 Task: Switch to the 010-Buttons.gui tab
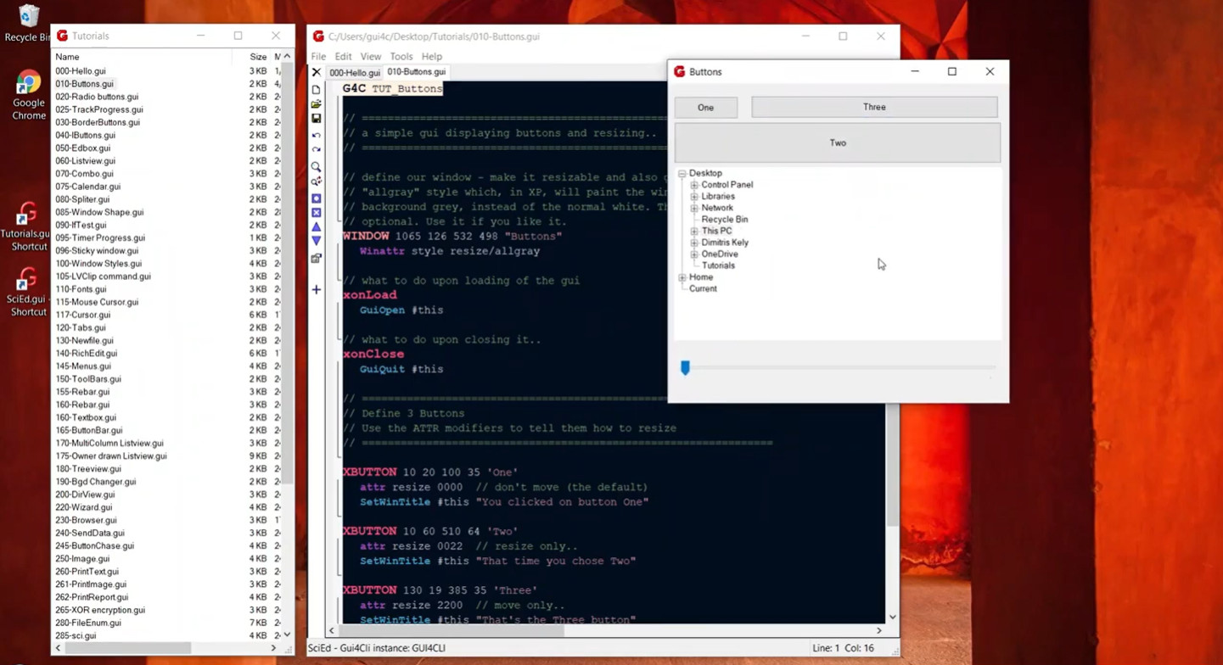[x=416, y=72]
